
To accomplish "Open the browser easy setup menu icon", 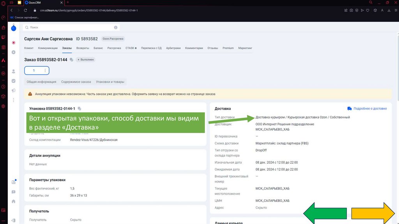I will tap(396, 11).
